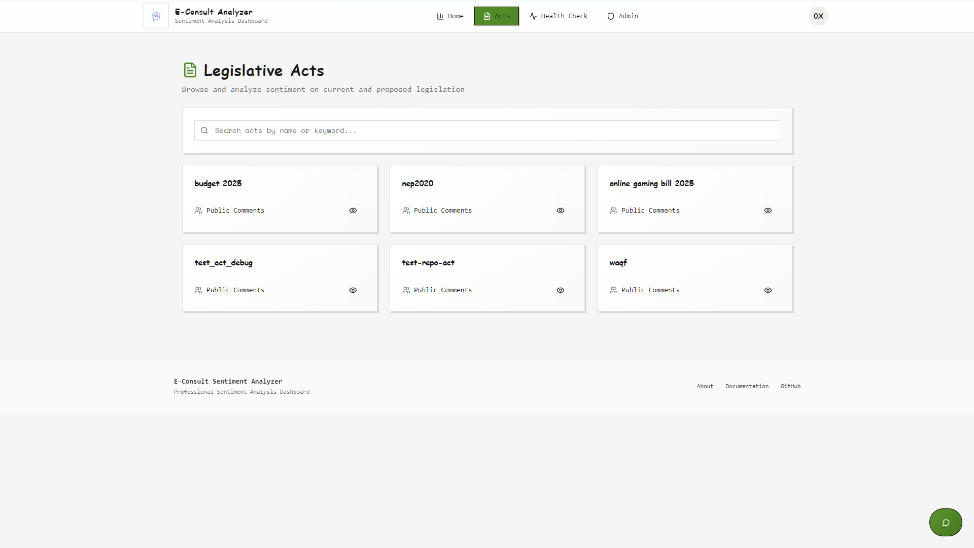Open the GitHub footer link
Screen dimensions: 974x548
pos(790,386)
